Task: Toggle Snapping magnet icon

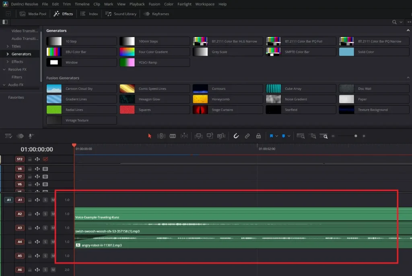Action: tap(236, 136)
